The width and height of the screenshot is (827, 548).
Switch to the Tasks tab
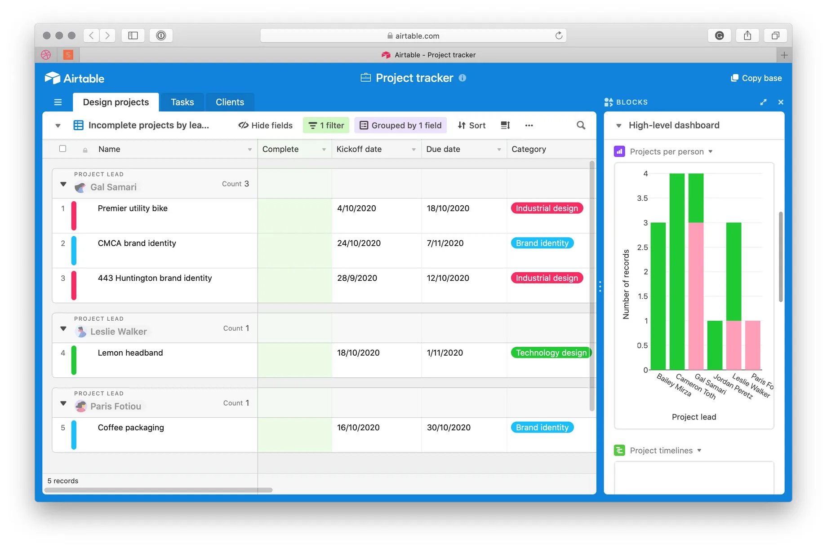[182, 102]
